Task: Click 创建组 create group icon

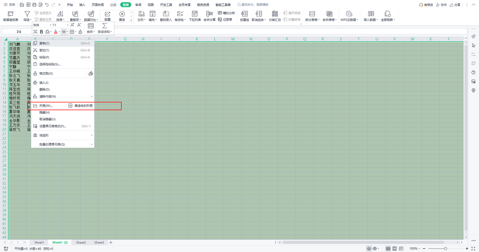Action: coord(244,14)
